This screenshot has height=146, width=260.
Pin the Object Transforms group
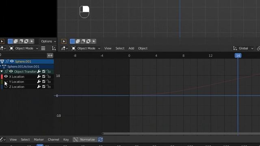pyautogui.click(x=6, y=71)
